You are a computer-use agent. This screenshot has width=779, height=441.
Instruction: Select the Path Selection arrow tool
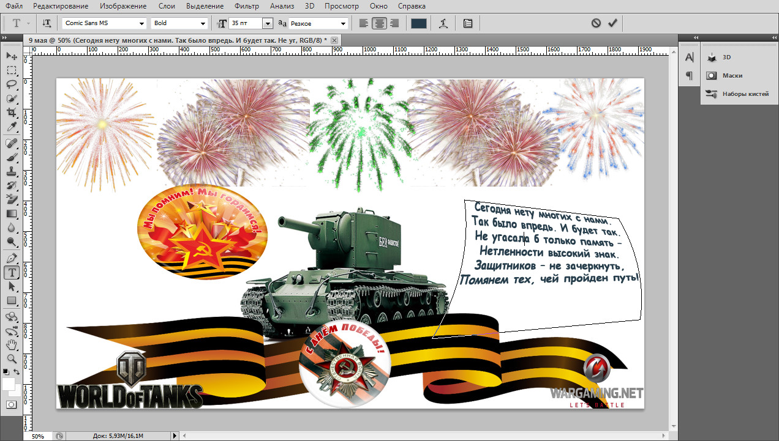click(x=11, y=287)
